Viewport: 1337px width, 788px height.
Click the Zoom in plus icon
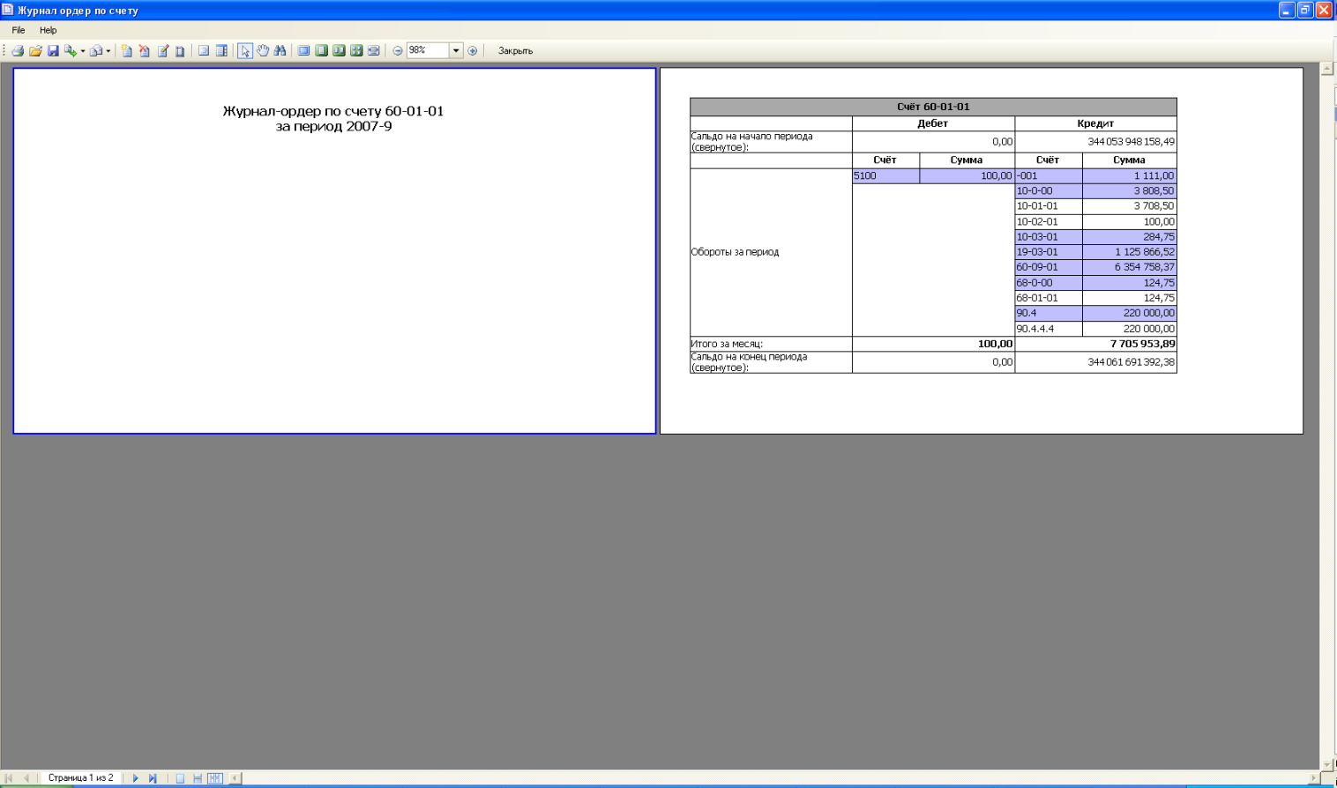(x=473, y=51)
